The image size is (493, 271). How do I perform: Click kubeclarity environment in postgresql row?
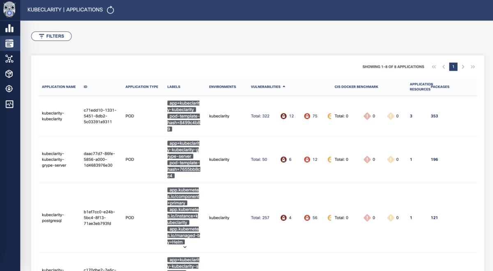coord(219,218)
